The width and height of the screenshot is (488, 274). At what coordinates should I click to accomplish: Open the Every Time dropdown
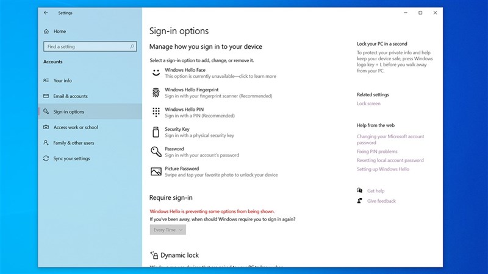pos(168,230)
